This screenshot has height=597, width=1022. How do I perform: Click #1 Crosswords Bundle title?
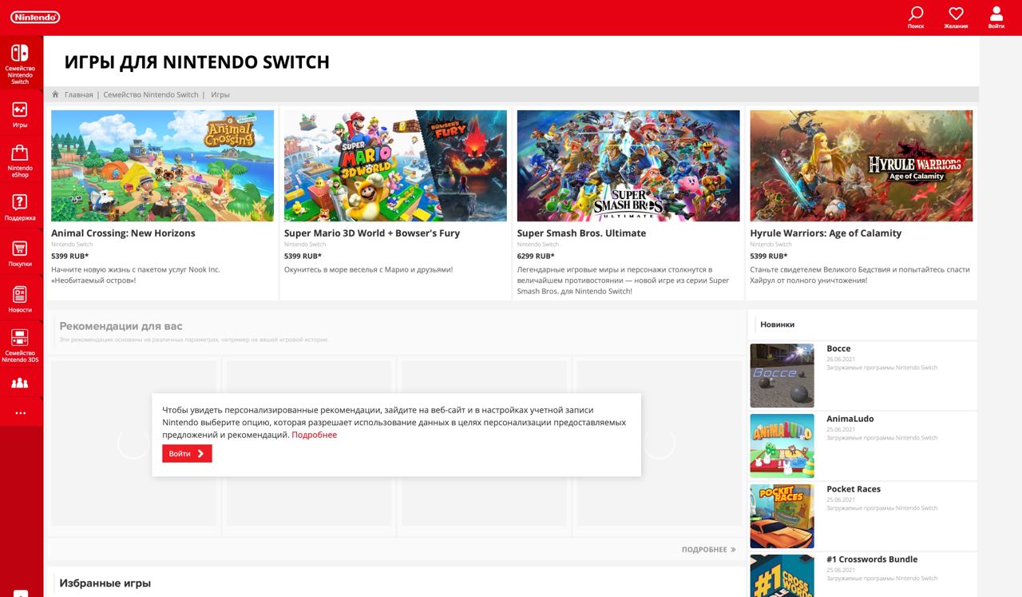pos(872,559)
